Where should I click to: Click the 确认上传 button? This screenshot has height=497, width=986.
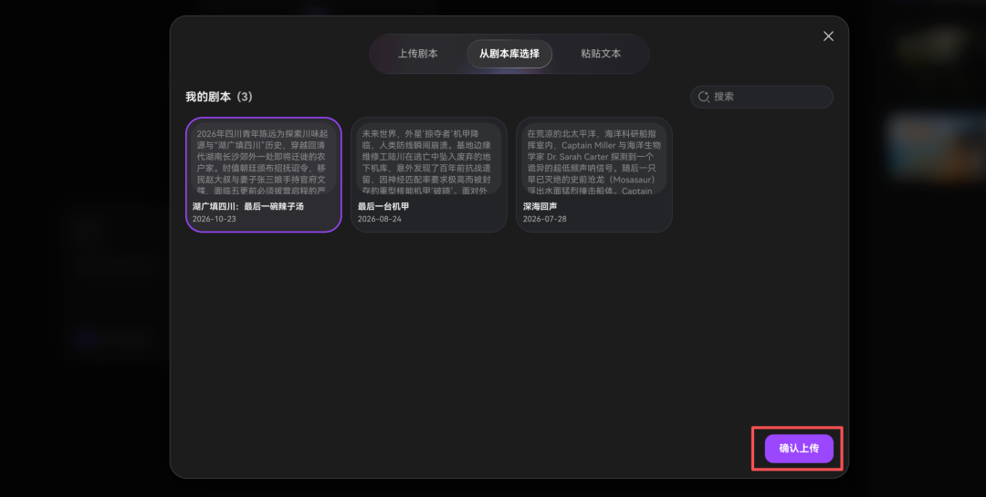[x=799, y=449]
